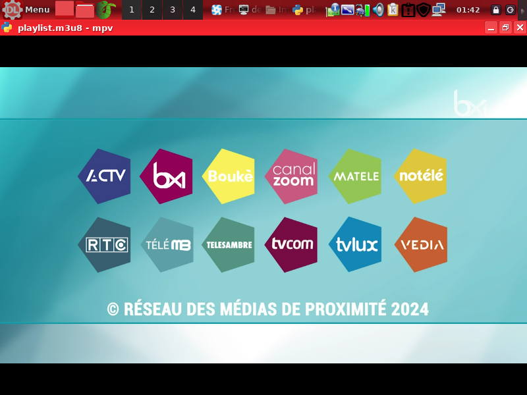
Task: Open the black shield security icon
Action: point(424,10)
